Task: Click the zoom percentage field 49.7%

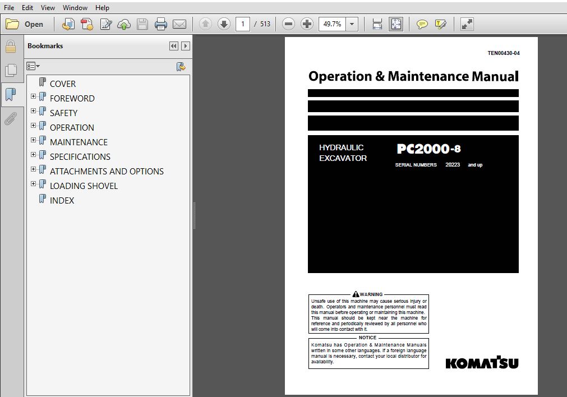Action: coord(333,24)
